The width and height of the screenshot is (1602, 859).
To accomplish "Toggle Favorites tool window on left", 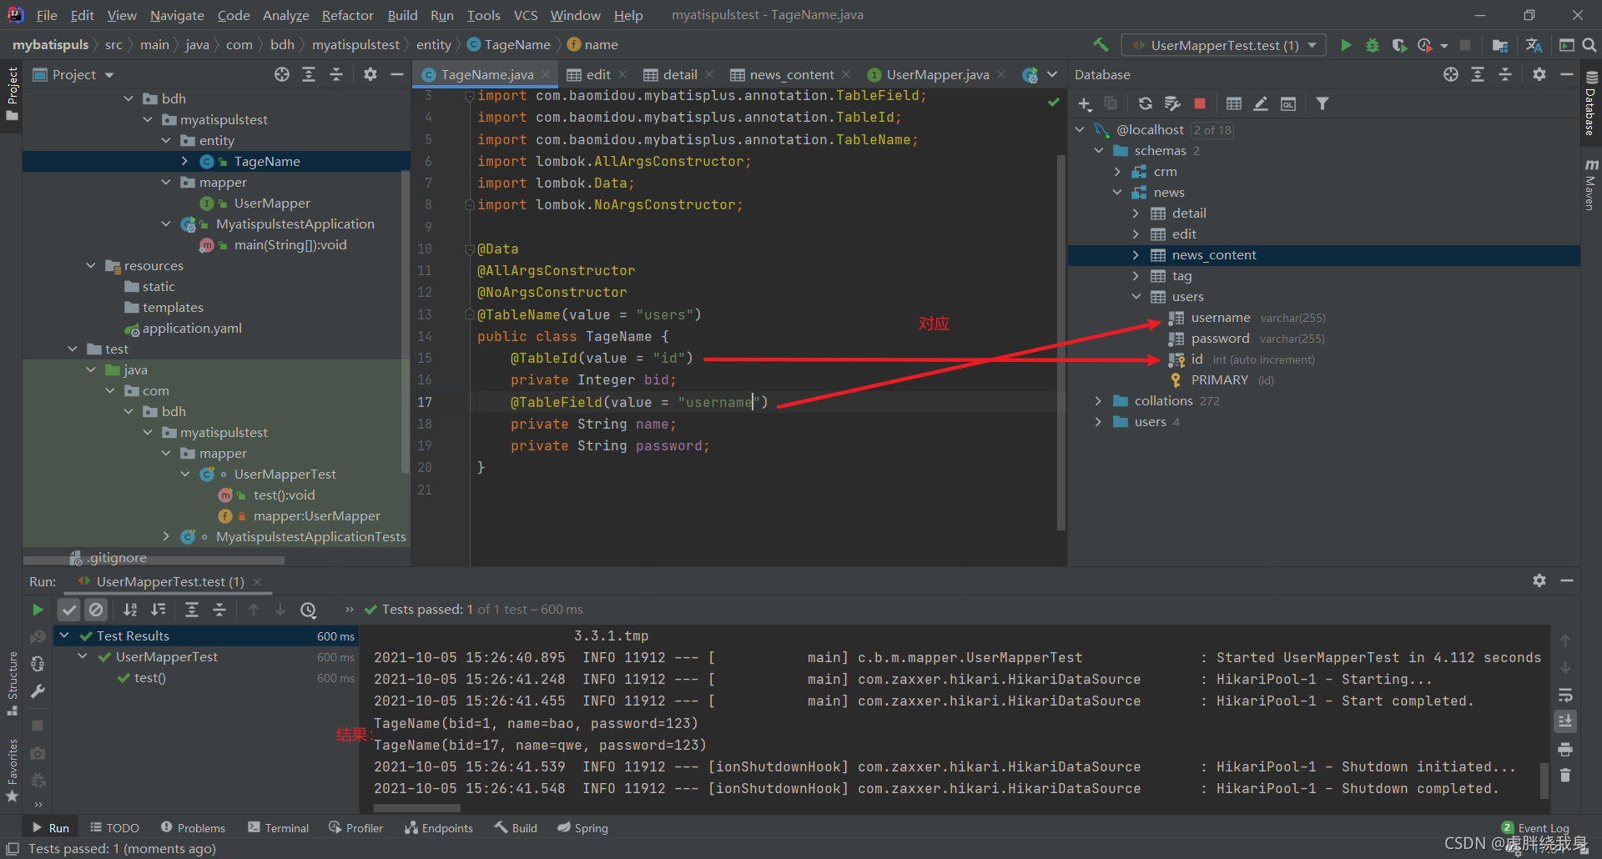I will [x=12, y=771].
